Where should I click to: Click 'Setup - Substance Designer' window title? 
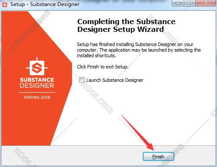coord(45,4)
